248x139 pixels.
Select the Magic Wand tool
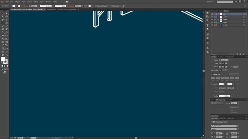coord(3,17)
